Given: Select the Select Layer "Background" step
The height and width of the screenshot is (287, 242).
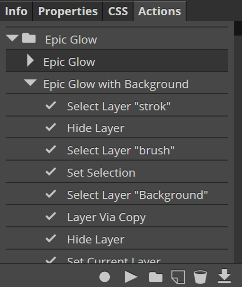Looking at the screenshot, I should click(117, 194).
